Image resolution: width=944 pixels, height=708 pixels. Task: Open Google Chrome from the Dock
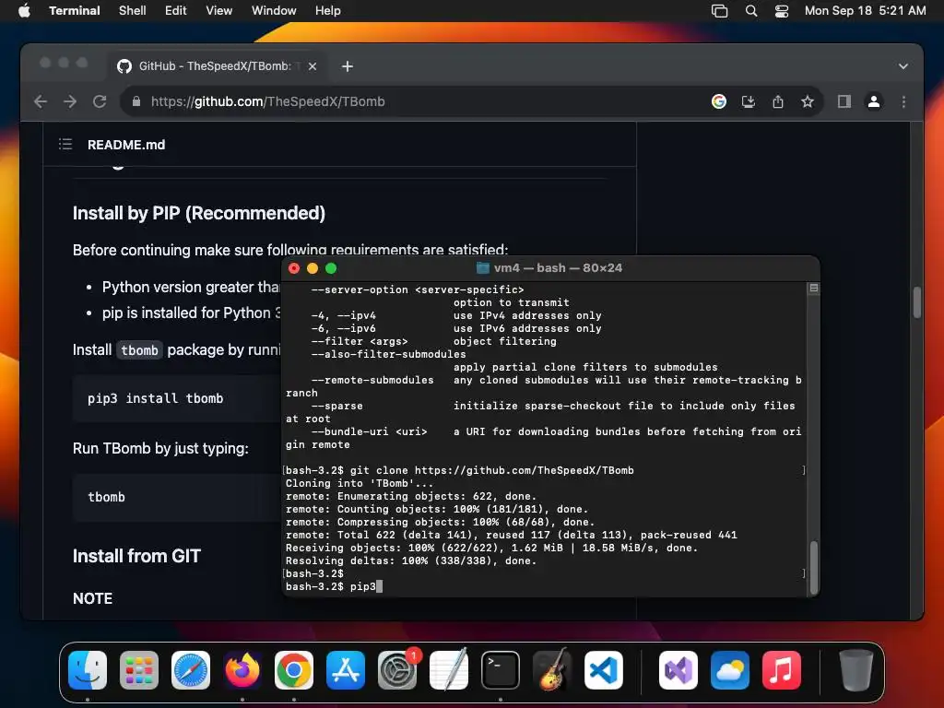294,670
